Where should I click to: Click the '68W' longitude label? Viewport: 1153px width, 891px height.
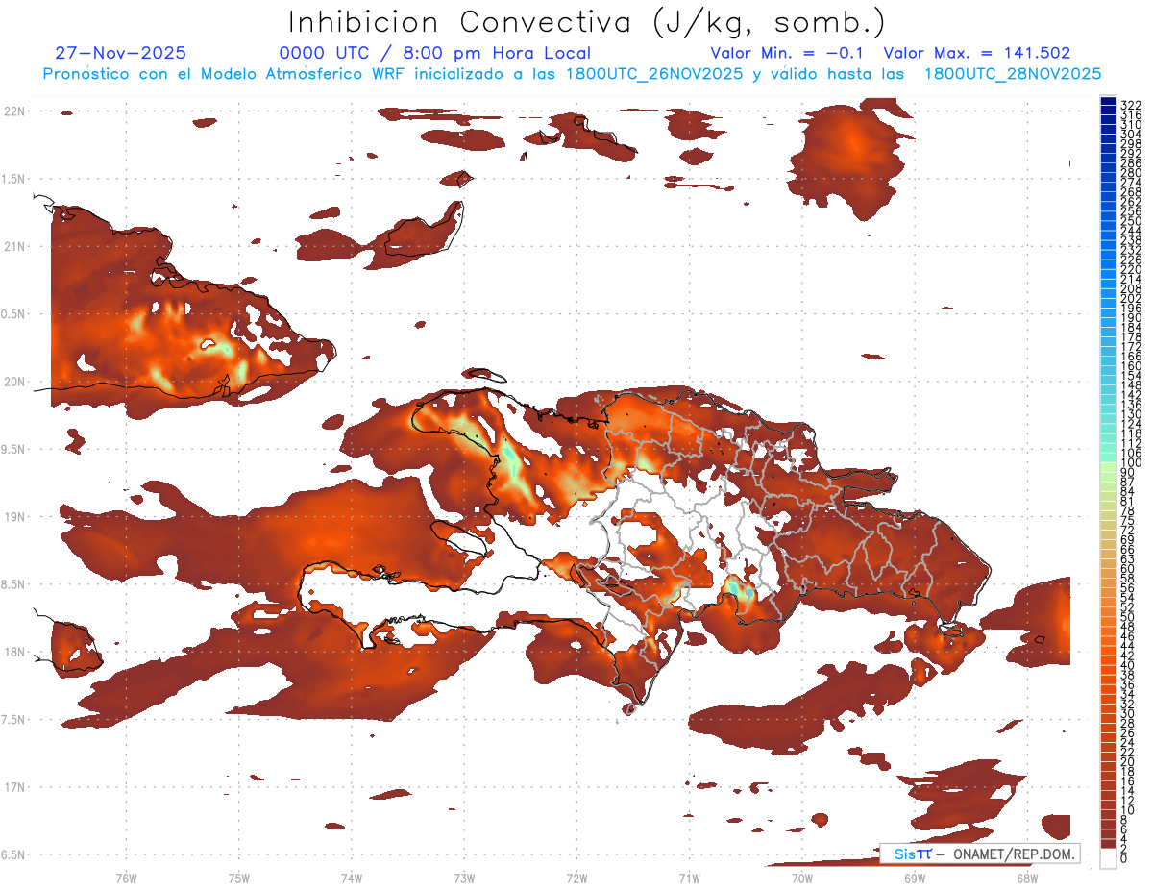[x=1027, y=877]
